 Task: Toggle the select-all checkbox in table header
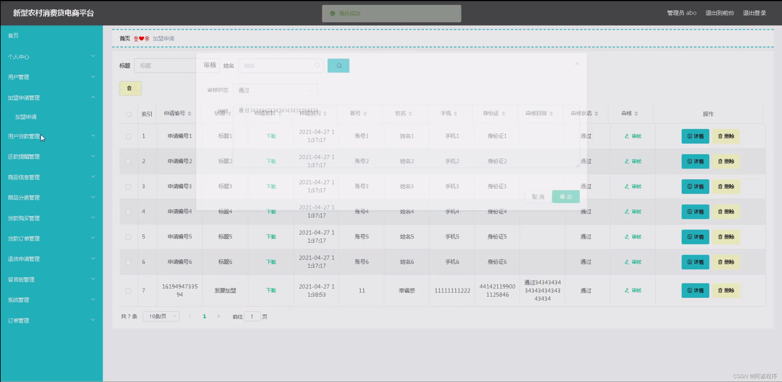[129, 114]
